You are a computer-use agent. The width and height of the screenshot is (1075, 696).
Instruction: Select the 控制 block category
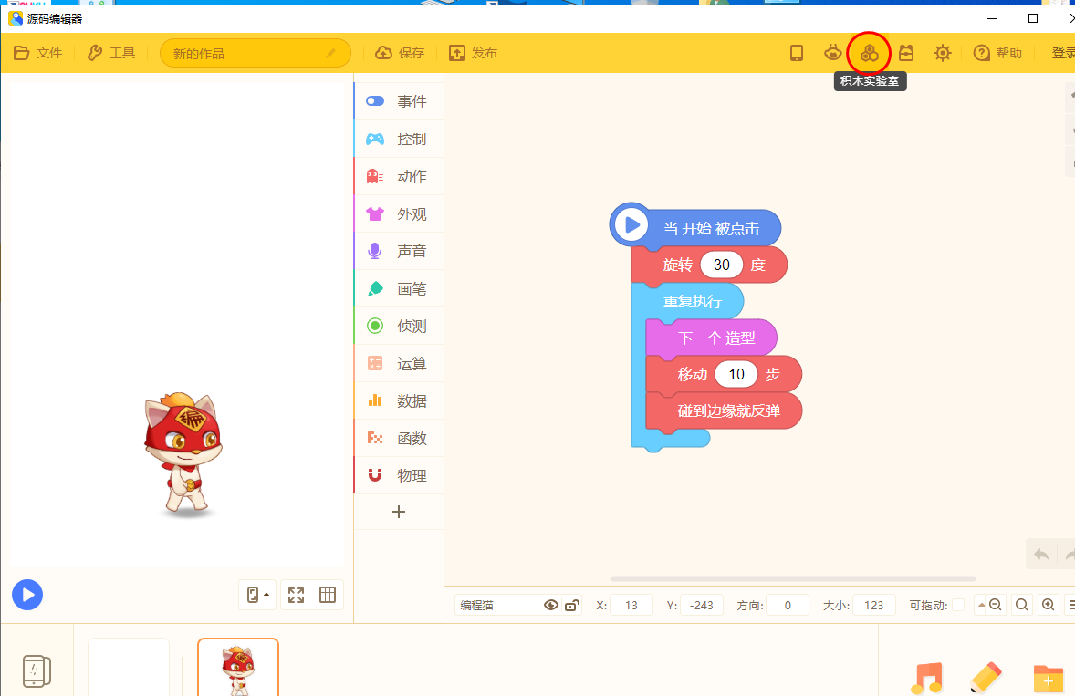click(x=399, y=139)
